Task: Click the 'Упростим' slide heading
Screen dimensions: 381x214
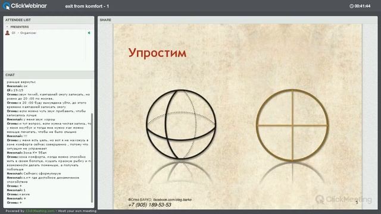Action: (157, 53)
